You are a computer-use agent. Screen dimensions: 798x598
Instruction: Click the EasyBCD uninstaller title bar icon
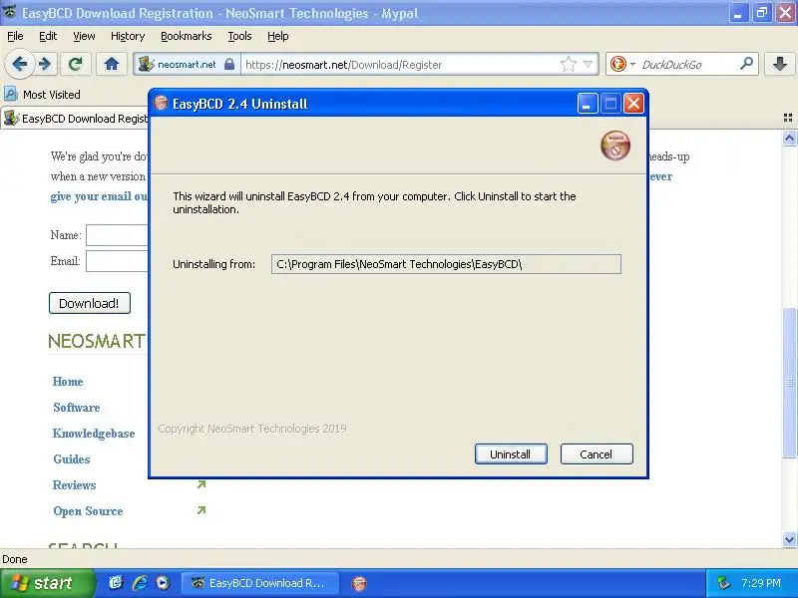pos(161,104)
